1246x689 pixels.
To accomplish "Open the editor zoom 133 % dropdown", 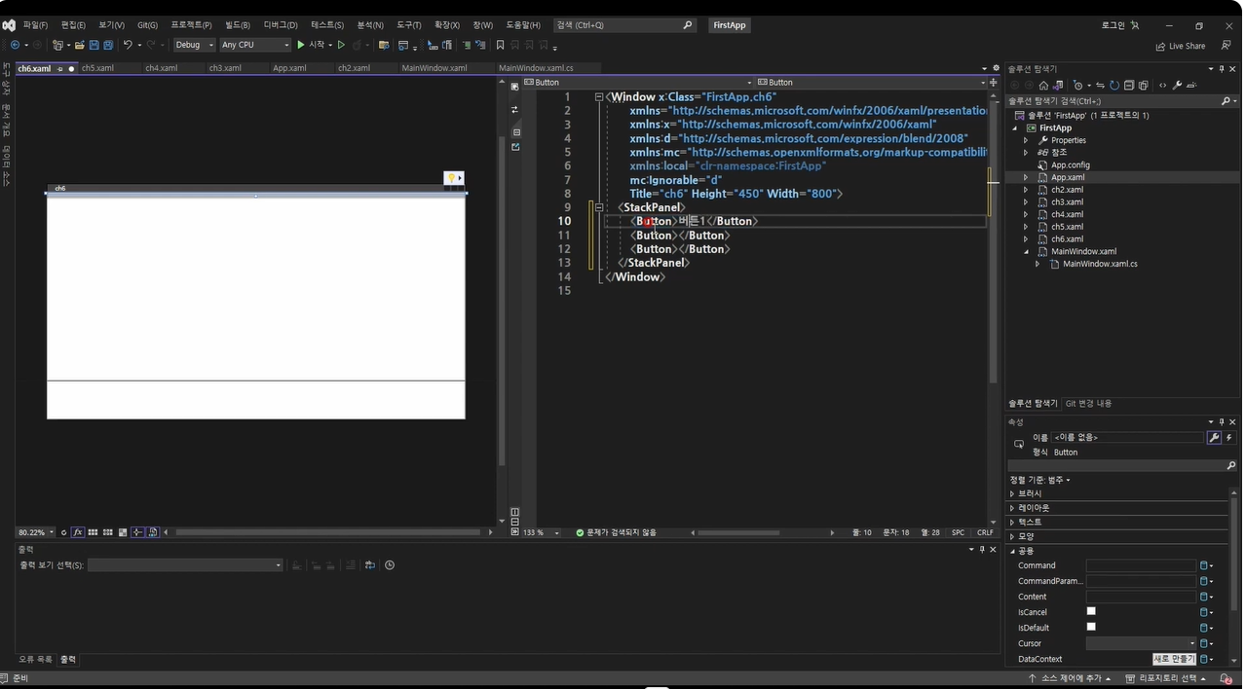I will pyautogui.click(x=542, y=532).
